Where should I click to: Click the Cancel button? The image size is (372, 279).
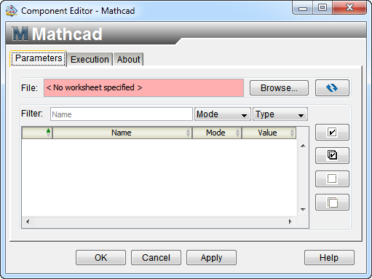click(x=156, y=258)
